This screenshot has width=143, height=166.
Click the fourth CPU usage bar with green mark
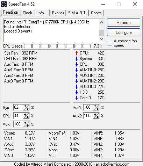[53, 46]
